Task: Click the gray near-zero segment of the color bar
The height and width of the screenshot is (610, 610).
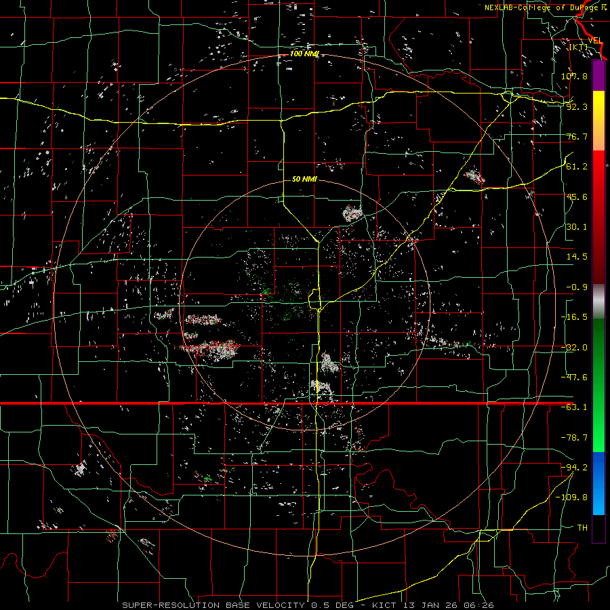Action: [598, 302]
